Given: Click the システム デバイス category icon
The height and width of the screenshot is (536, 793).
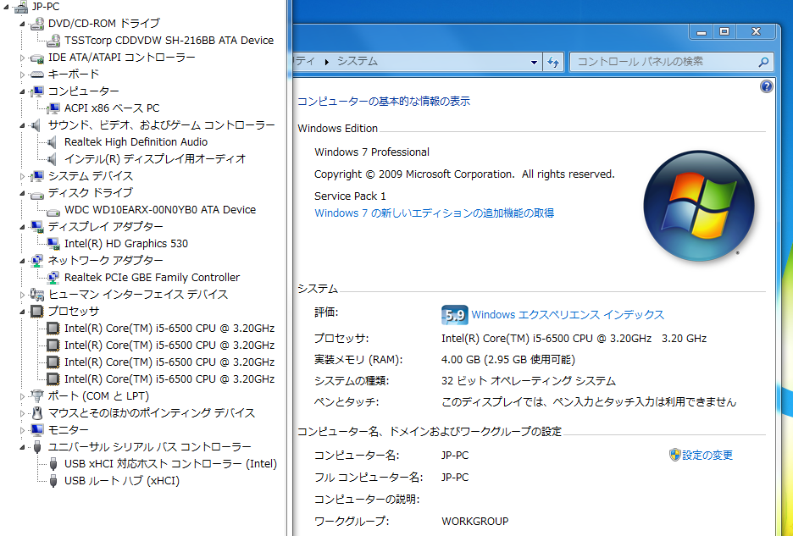Looking at the screenshot, I should (37, 176).
